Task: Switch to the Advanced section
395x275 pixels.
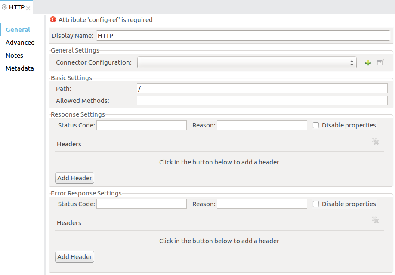Action: [20, 42]
